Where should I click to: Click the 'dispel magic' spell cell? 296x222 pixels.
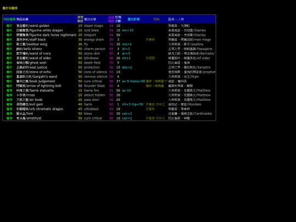point(94,26)
